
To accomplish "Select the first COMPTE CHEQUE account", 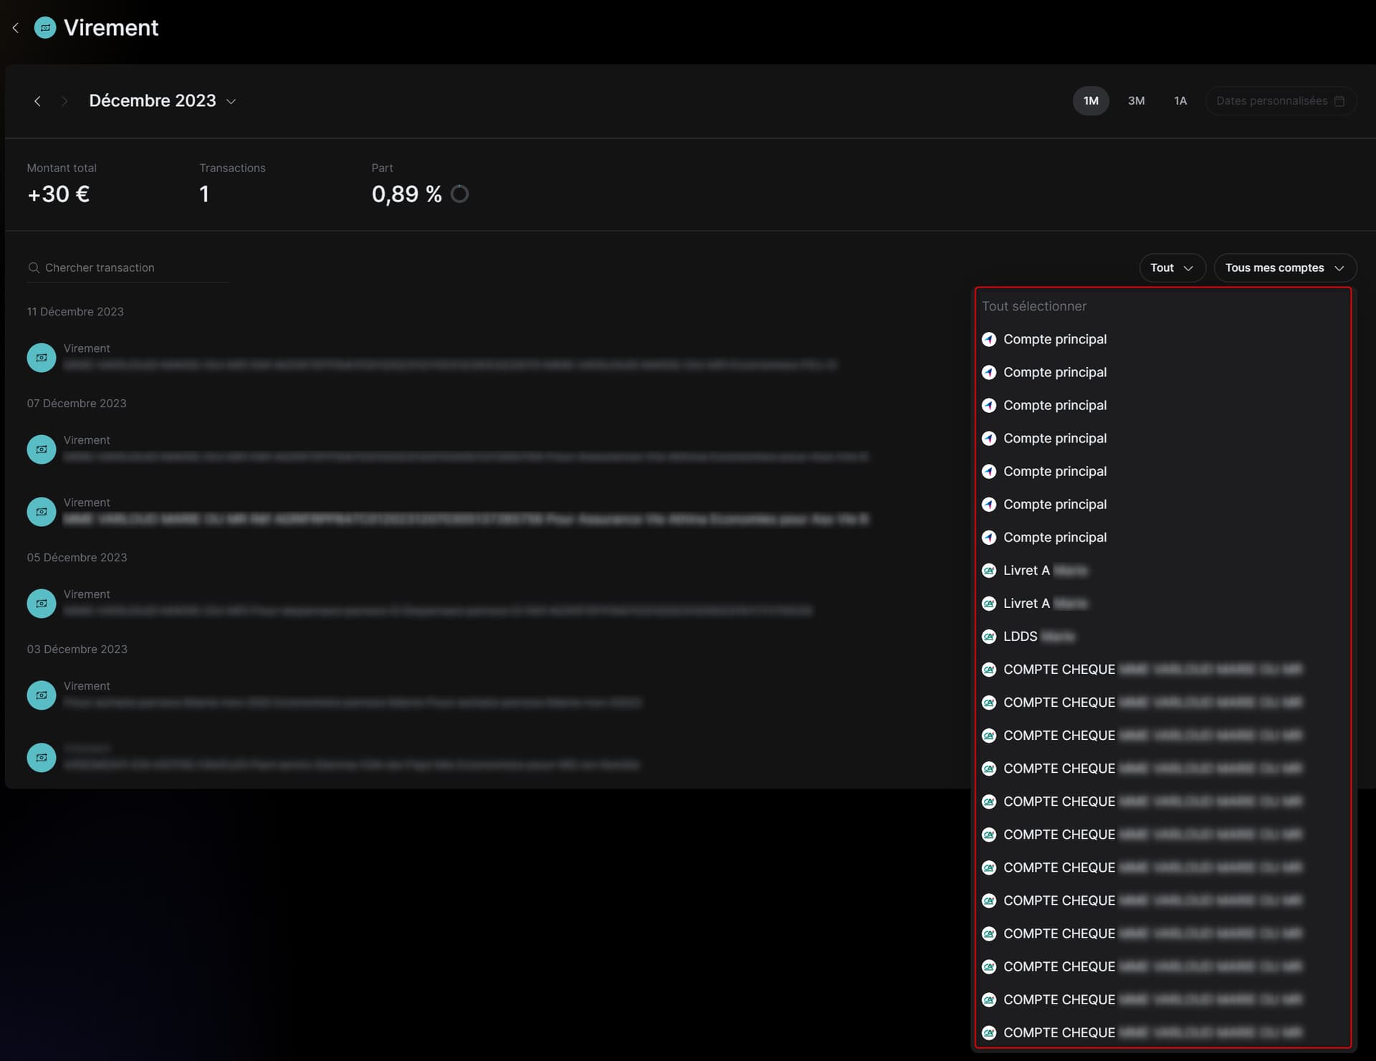I will tap(1141, 670).
